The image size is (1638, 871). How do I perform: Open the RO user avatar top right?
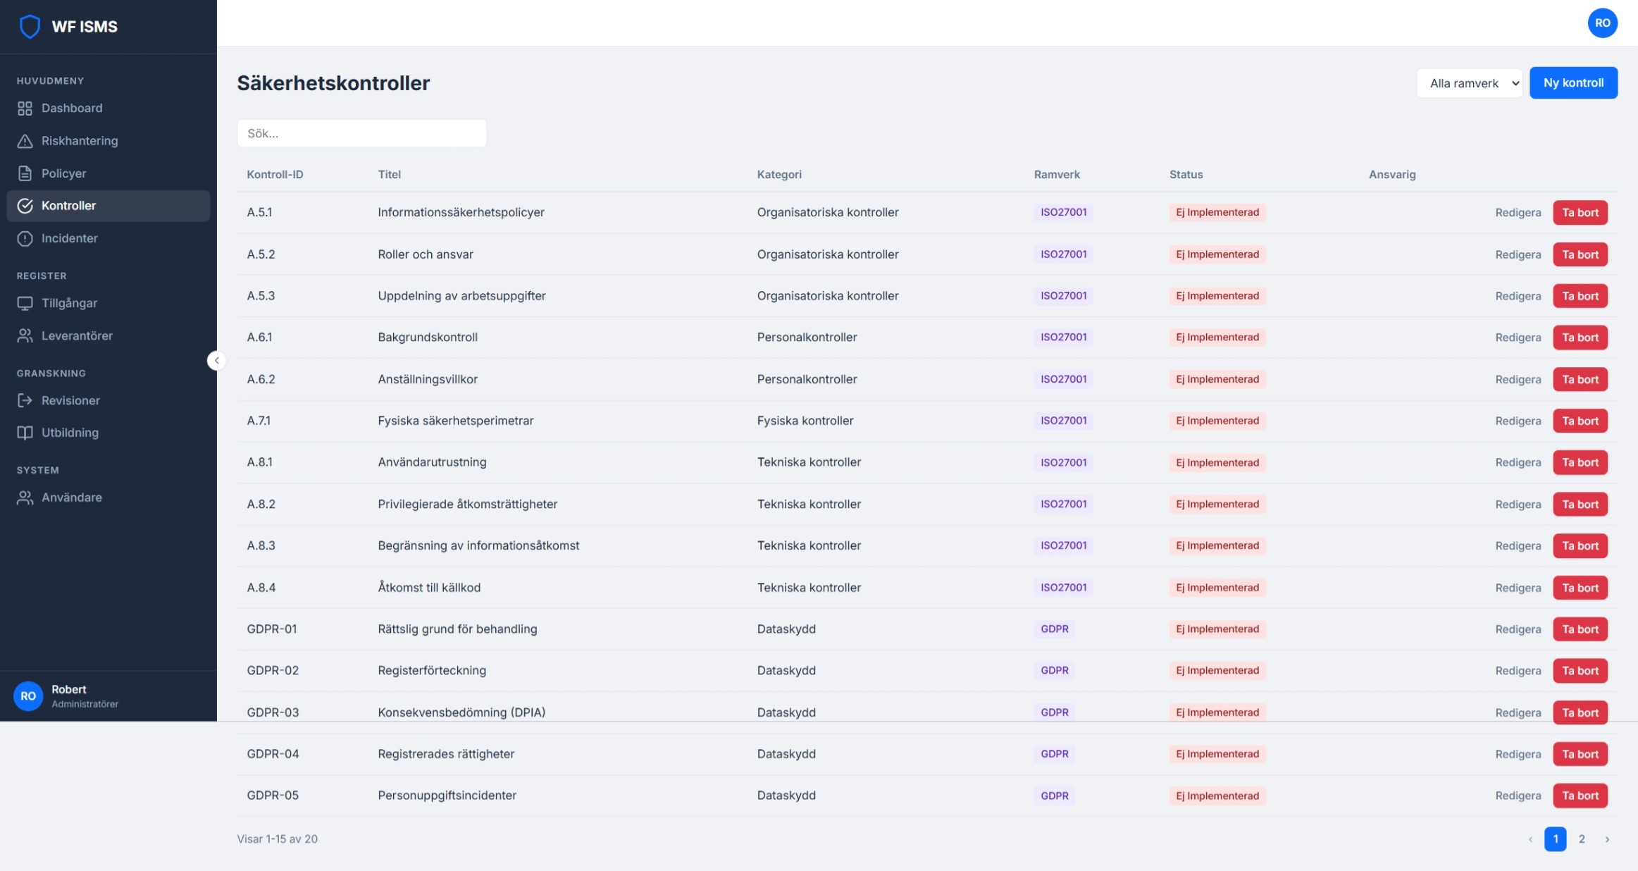coord(1601,23)
